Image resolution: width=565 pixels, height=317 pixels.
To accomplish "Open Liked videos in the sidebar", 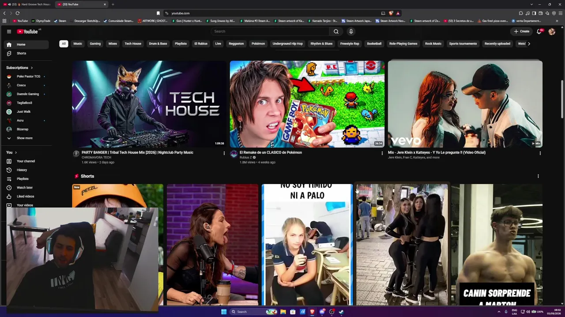I will coord(25,196).
